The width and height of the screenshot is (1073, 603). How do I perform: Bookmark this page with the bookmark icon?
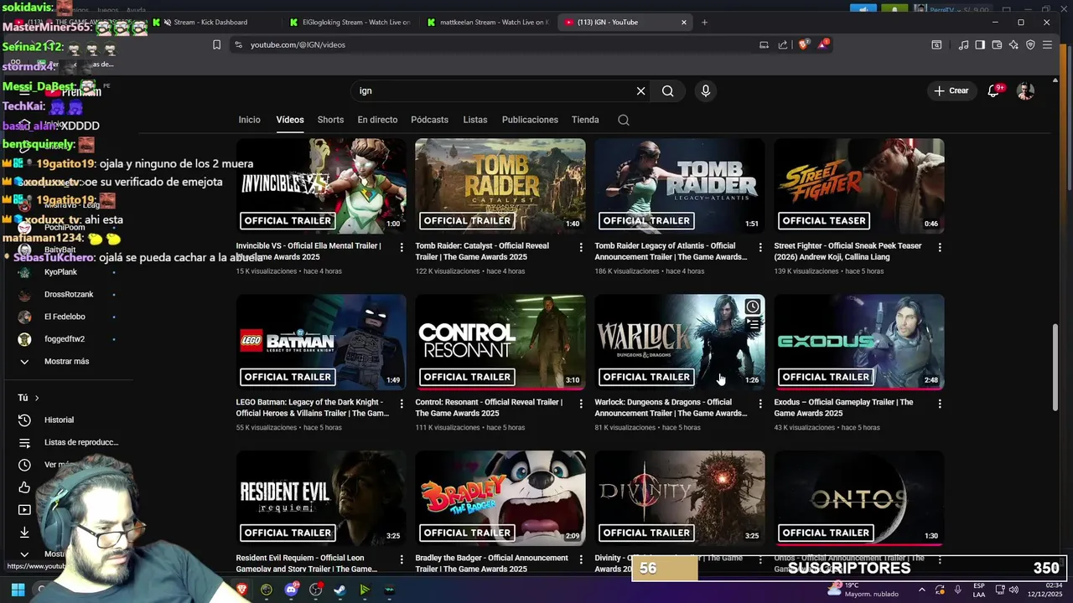pos(216,44)
